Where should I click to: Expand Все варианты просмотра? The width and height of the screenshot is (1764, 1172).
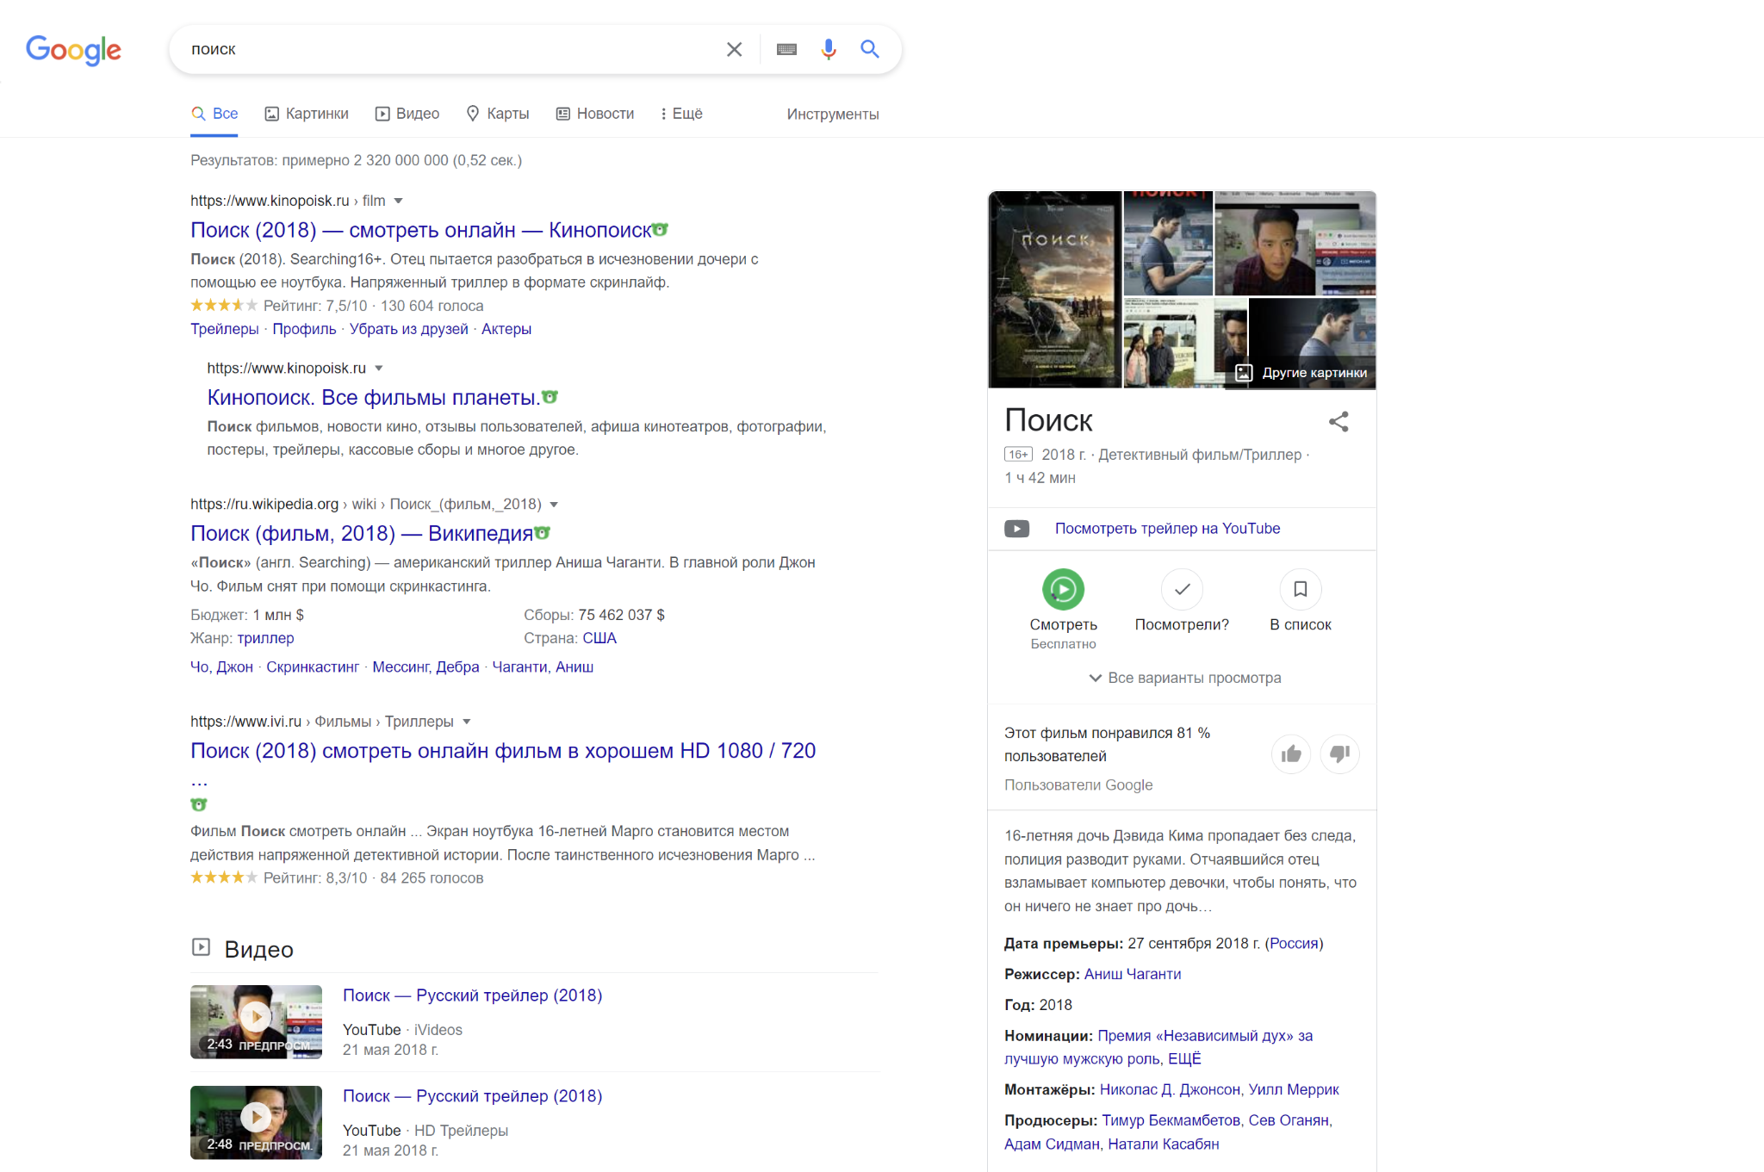[1185, 678]
